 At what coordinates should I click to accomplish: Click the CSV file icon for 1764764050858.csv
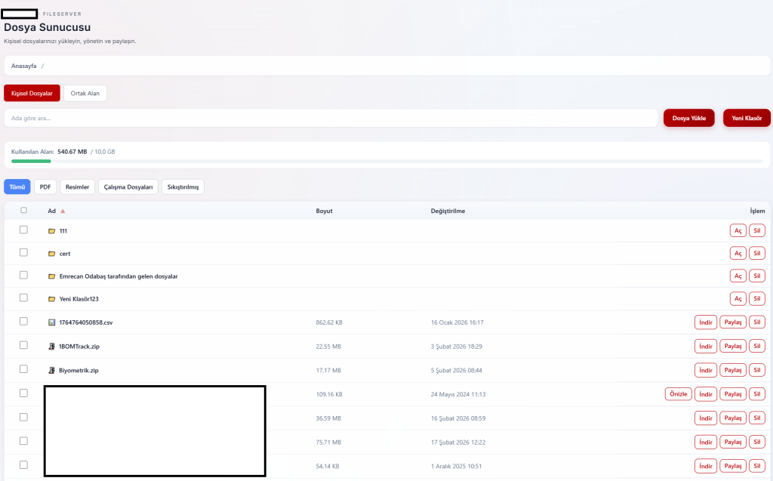click(51, 322)
